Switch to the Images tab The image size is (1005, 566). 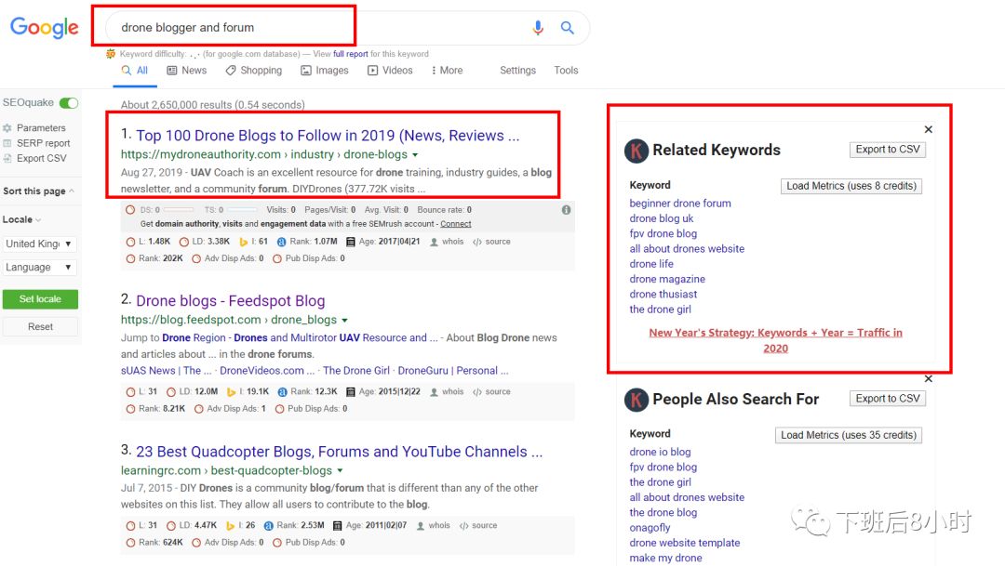pyautogui.click(x=325, y=71)
